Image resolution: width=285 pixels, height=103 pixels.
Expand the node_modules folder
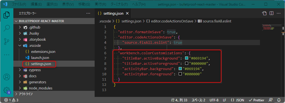[x=54, y=88]
